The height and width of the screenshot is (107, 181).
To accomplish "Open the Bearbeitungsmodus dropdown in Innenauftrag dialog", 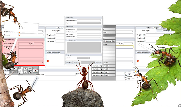I will tap(89, 21).
